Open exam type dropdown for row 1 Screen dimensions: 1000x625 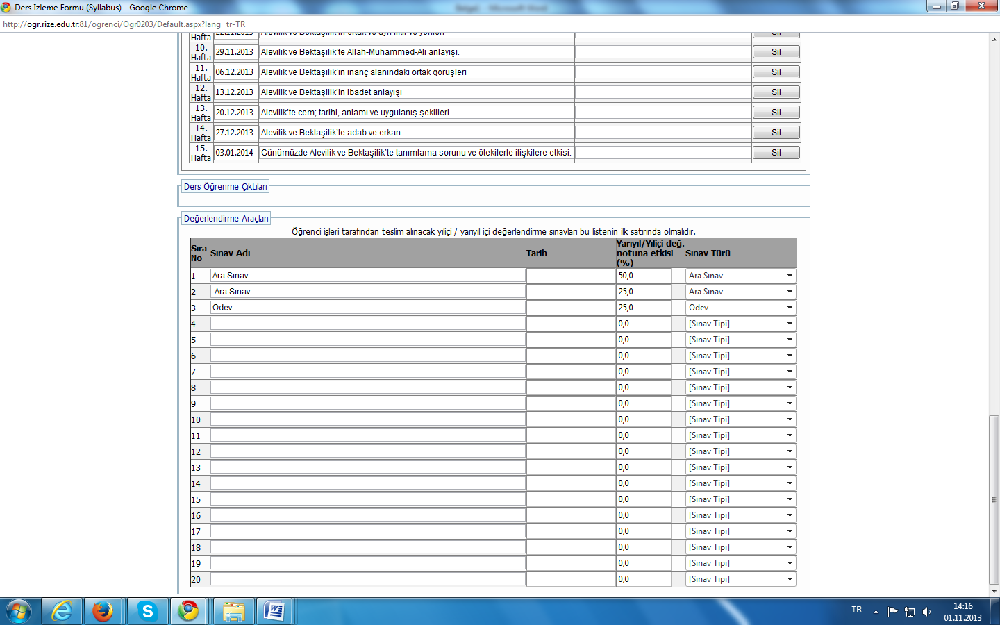(740, 276)
